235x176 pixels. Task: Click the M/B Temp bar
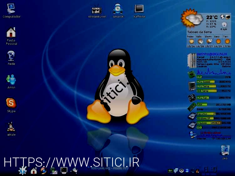click(214, 91)
